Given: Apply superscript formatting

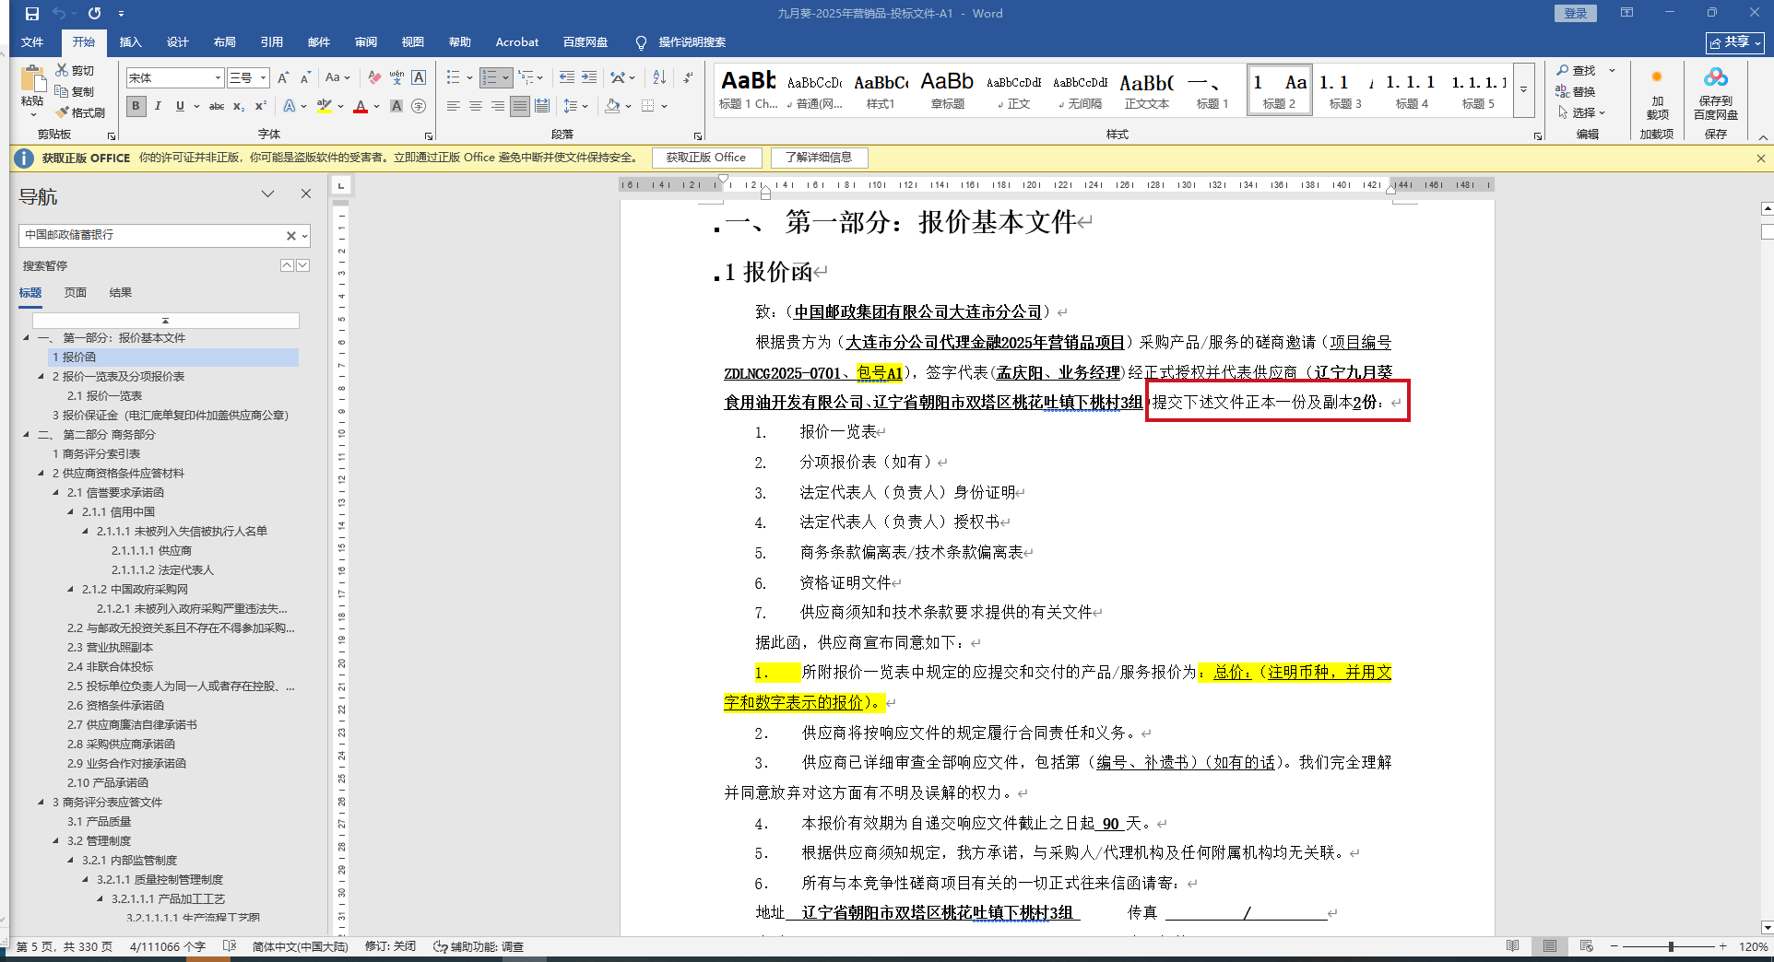Looking at the screenshot, I should pos(261,106).
